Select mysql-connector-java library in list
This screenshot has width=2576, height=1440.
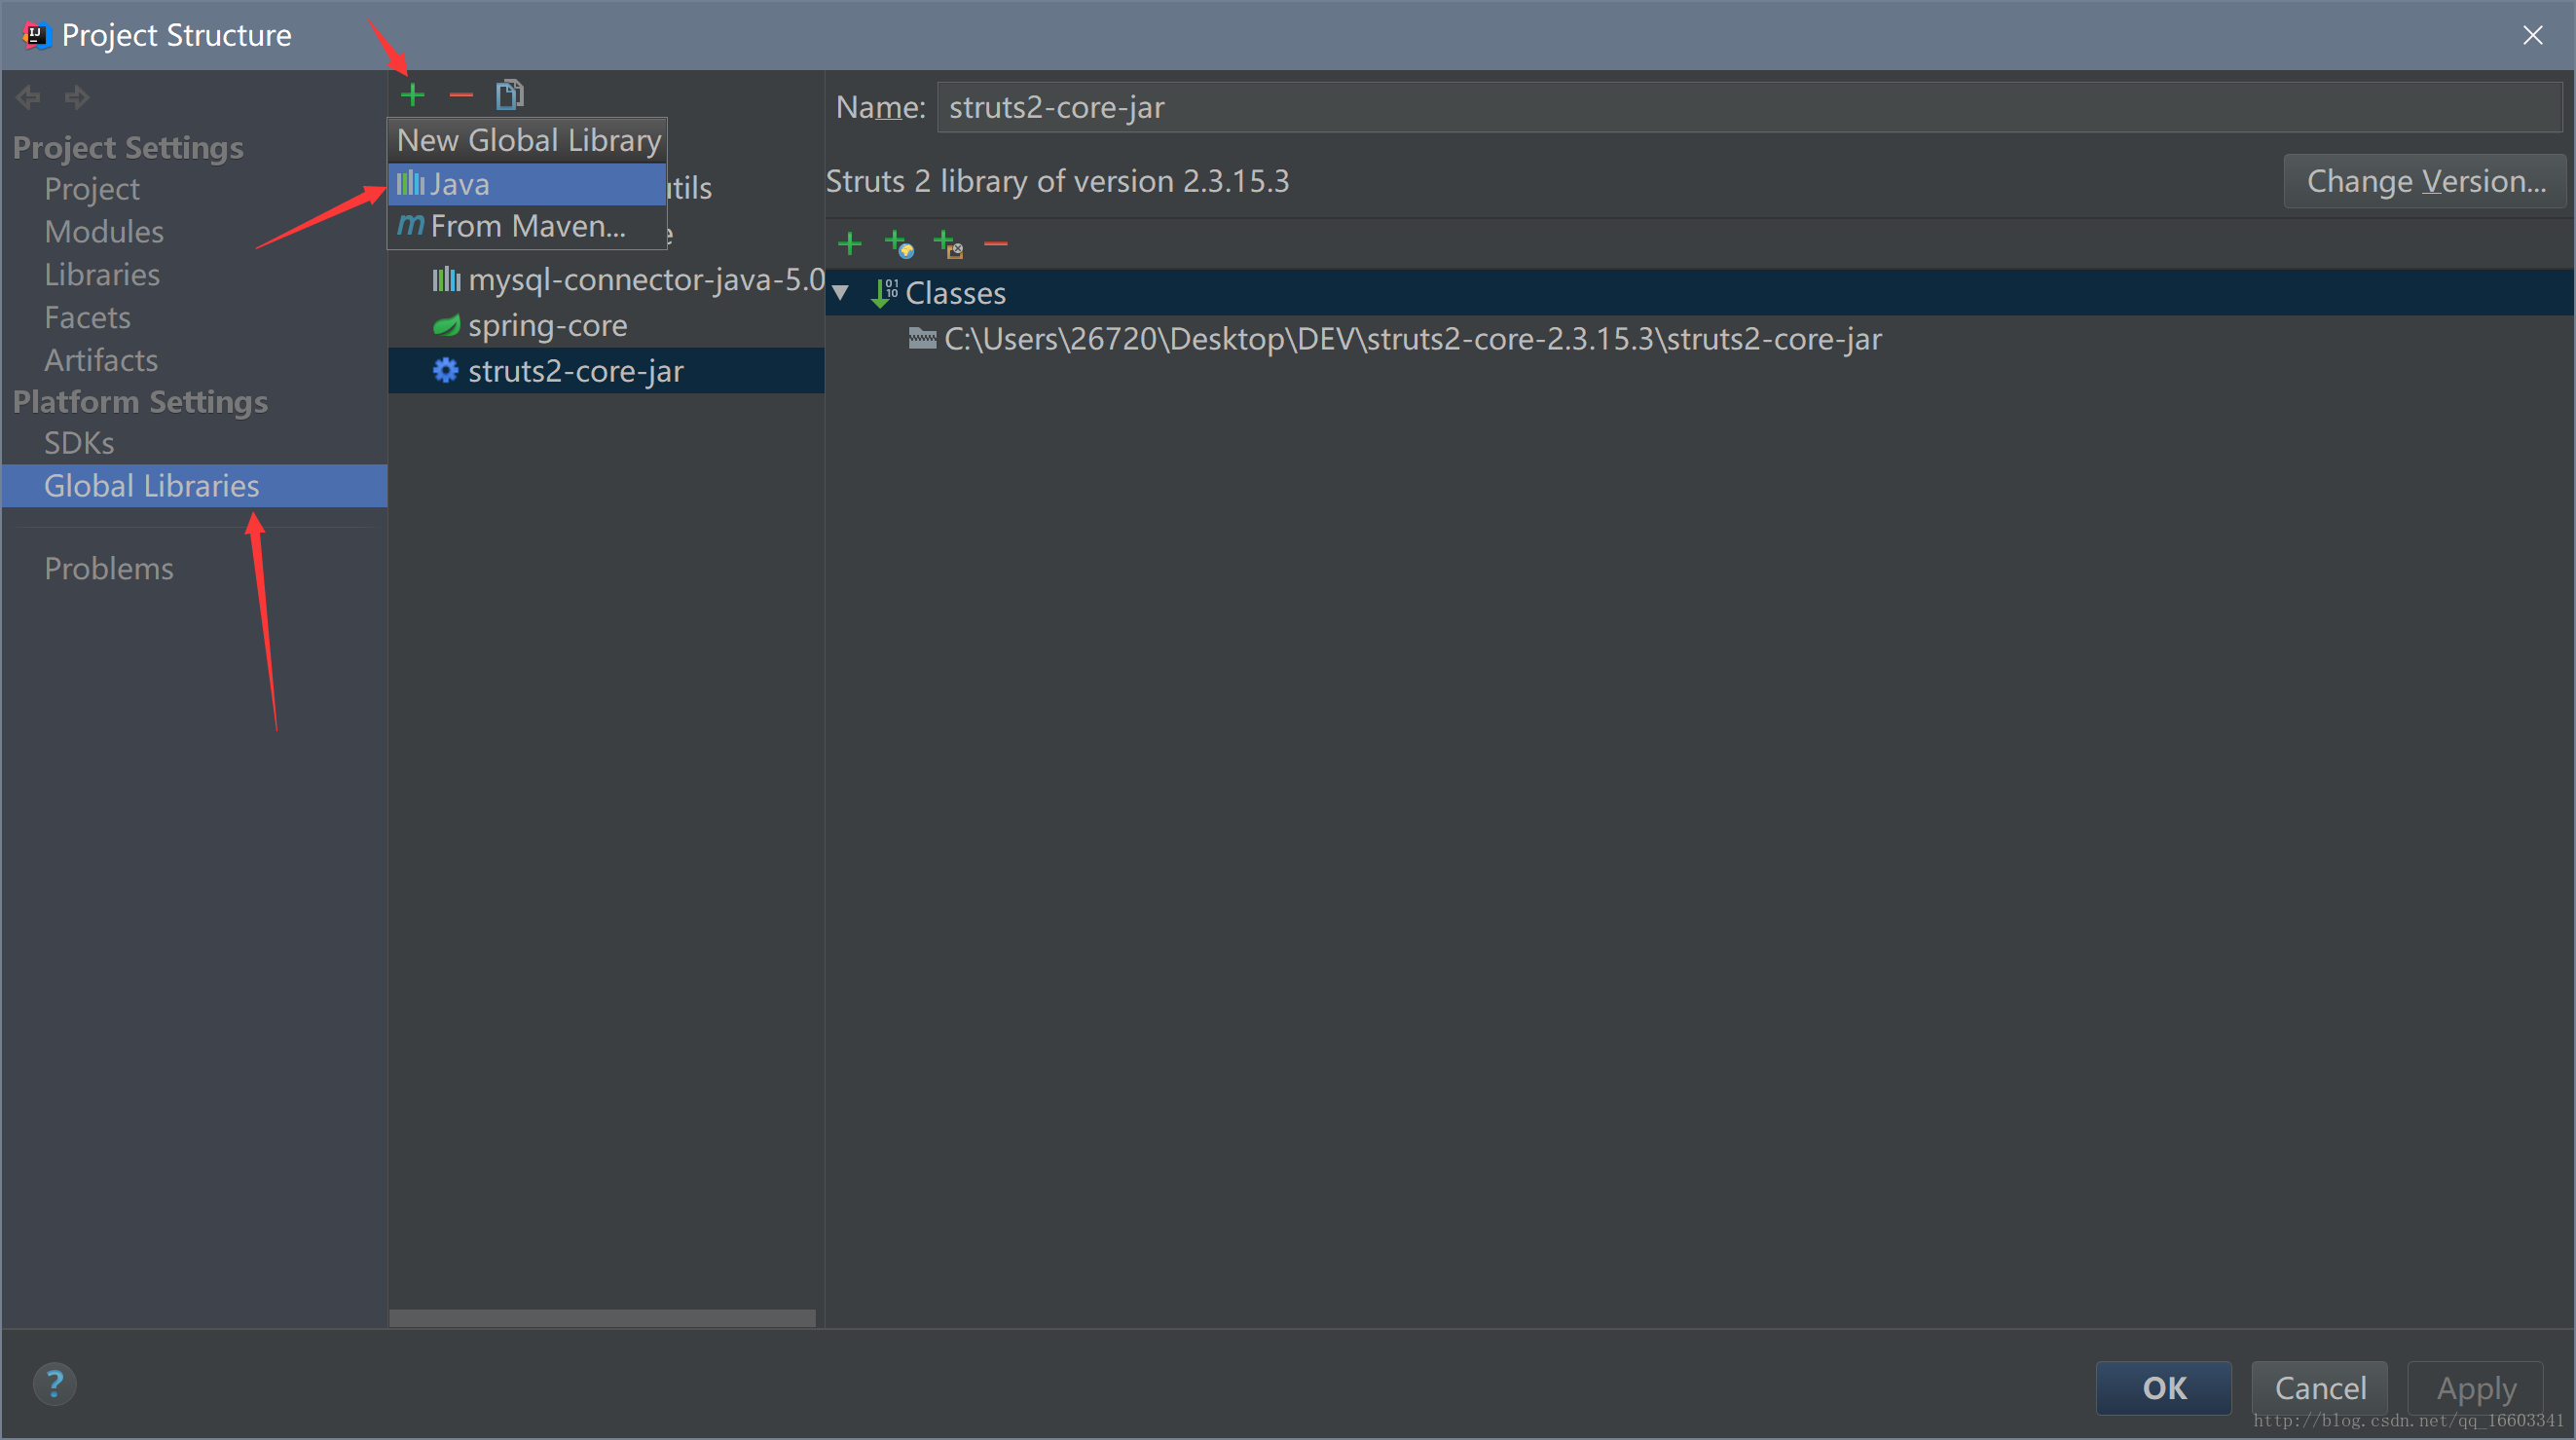coord(607,279)
